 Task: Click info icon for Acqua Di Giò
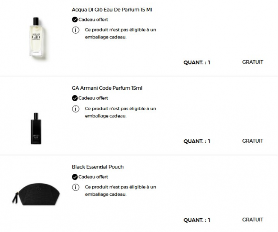tap(76, 30)
